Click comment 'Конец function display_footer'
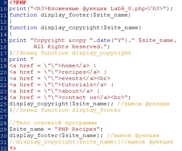182x151 pixels. [x=67, y=110]
